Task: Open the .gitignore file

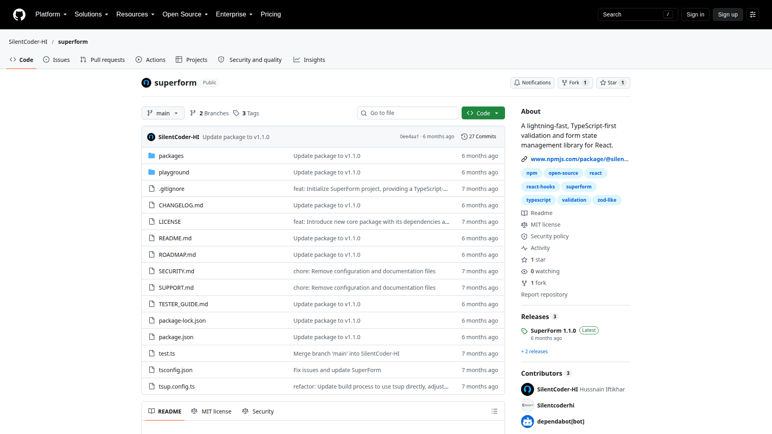Action: pyautogui.click(x=171, y=189)
